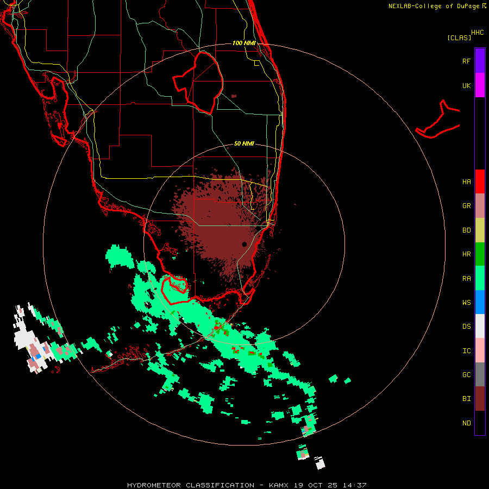Click the HHC product code label
This screenshot has height=489, width=489.
(478, 33)
